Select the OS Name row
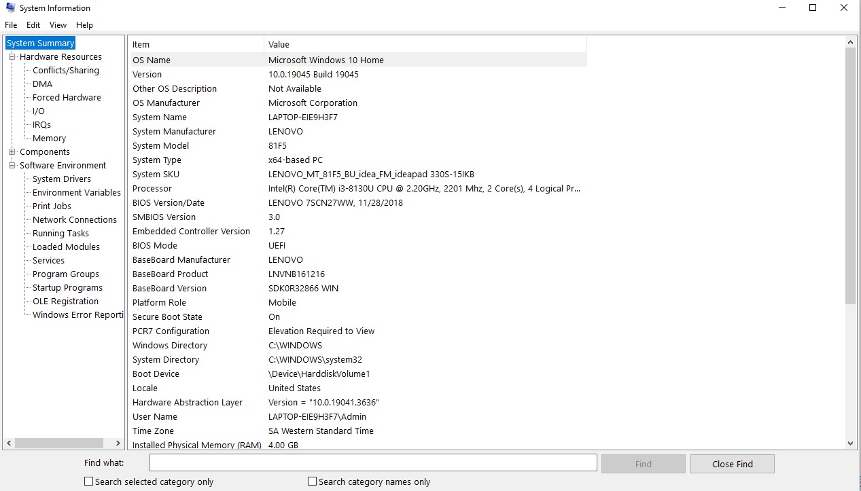This screenshot has height=491, width=861. click(358, 60)
